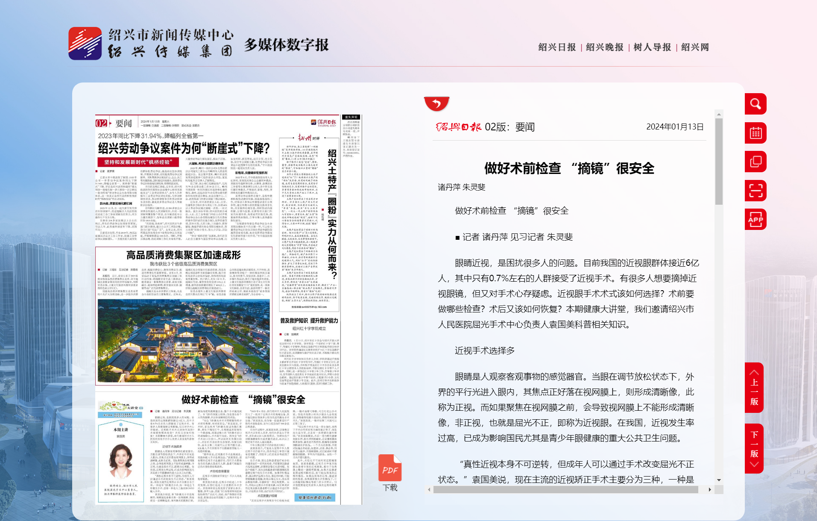This screenshot has height=521, width=817.
Task: Click the scan frame icon
Action: click(x=756, y=191)
